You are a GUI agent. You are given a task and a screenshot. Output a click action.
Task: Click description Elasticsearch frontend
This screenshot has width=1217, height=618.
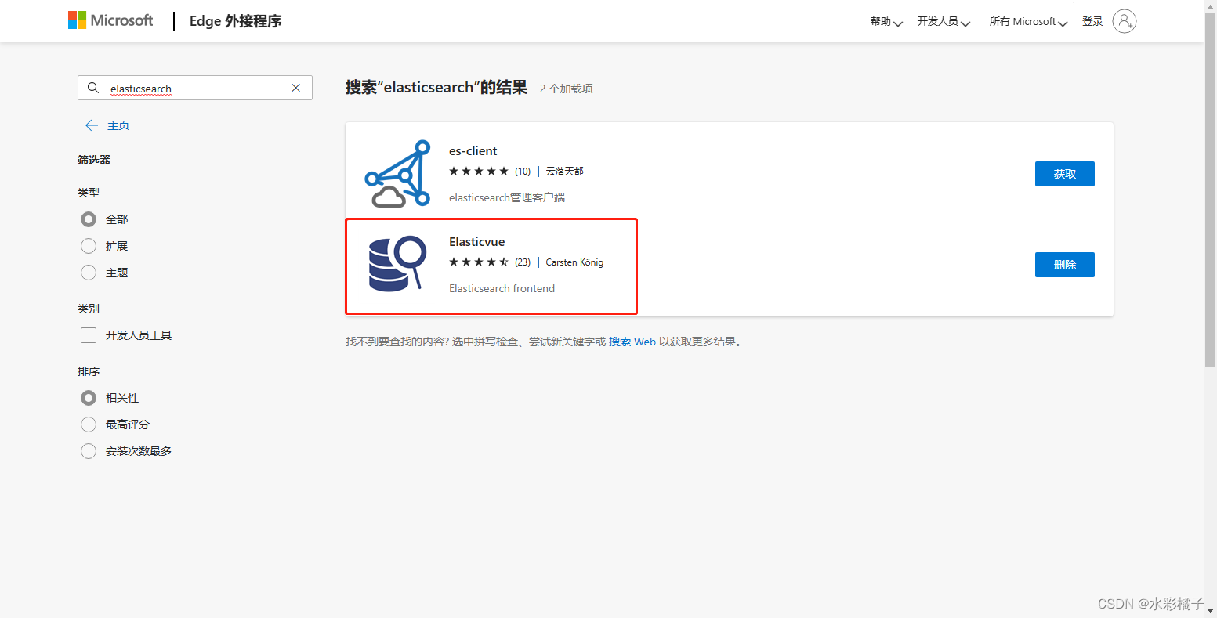(502, 288)
